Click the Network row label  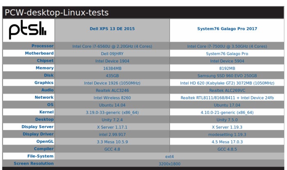coord(44,97)
